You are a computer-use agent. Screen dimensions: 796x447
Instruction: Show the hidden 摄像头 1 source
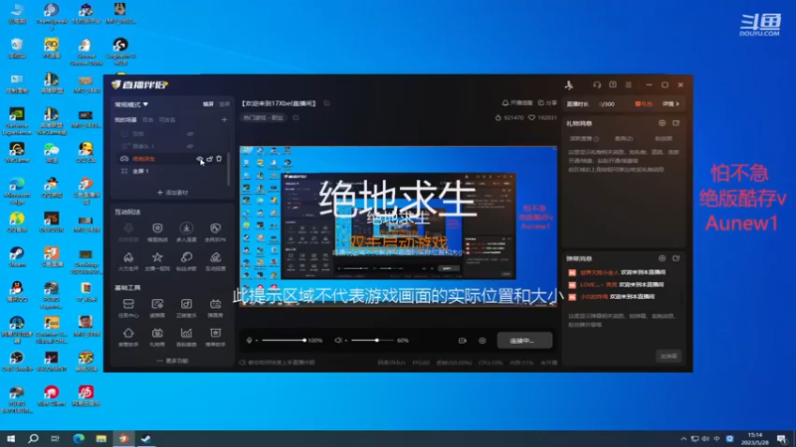(x=190, y=146)
